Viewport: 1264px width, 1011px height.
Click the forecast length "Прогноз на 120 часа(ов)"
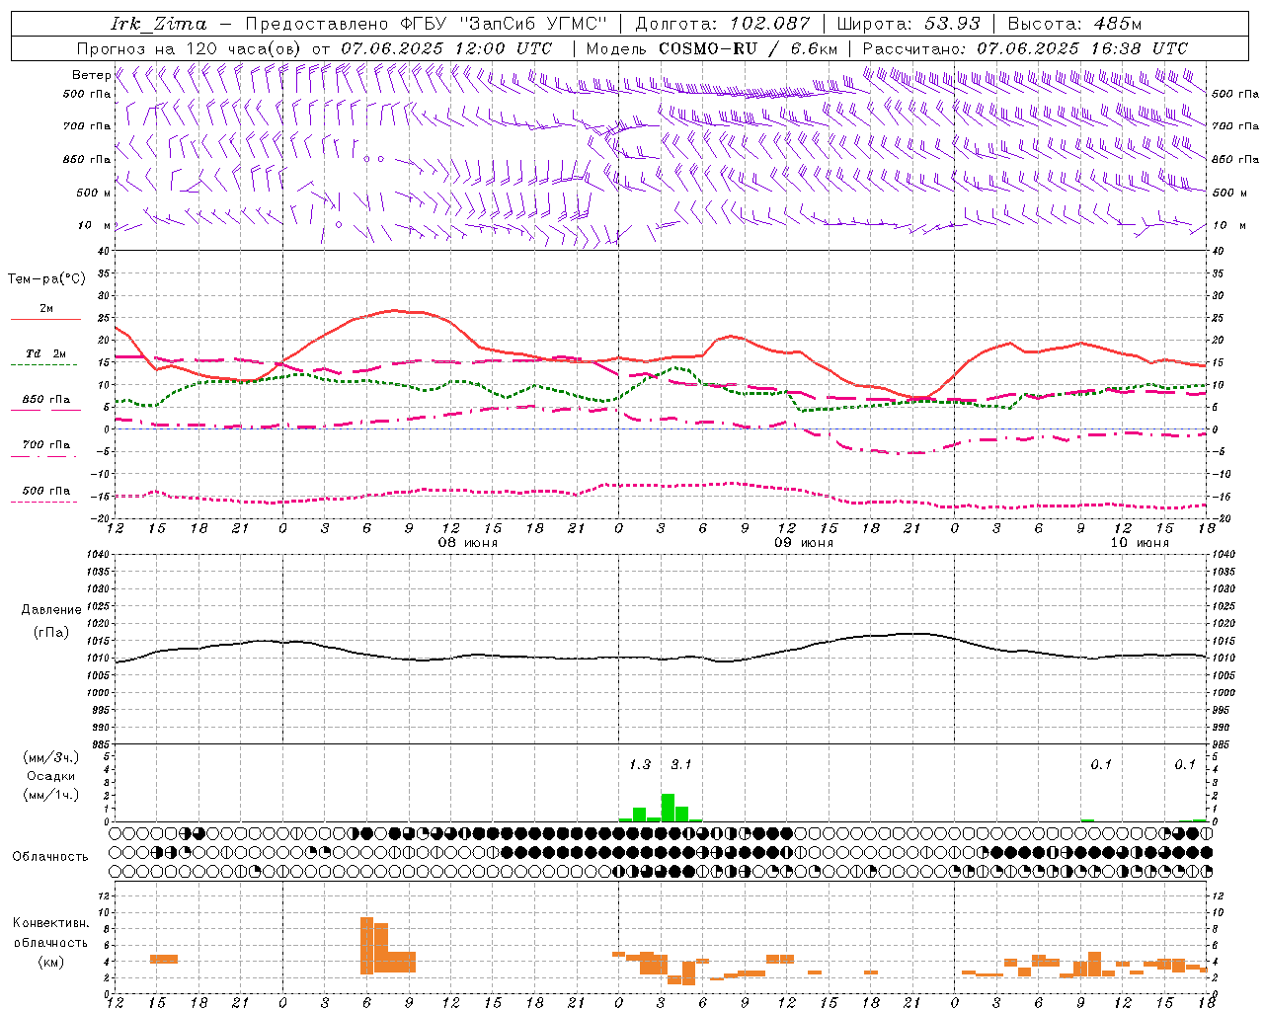click(191, 48)
